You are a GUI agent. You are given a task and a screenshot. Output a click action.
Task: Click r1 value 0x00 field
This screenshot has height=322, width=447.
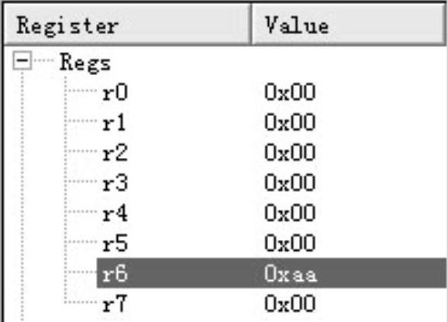tap(290, 122)
